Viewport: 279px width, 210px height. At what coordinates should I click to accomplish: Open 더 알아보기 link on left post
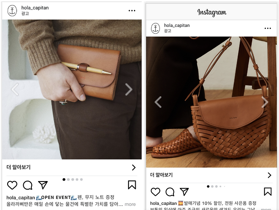72,167
